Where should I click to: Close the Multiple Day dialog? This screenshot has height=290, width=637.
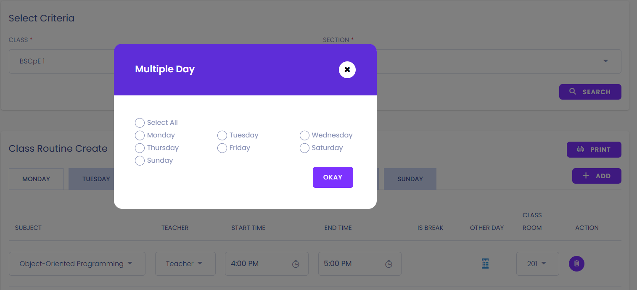[347, 70]
